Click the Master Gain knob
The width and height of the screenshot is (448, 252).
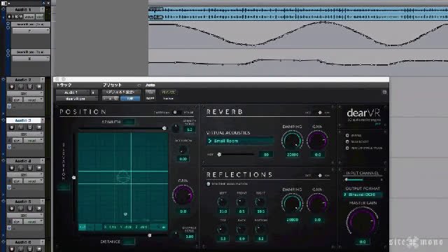point(363,222)
